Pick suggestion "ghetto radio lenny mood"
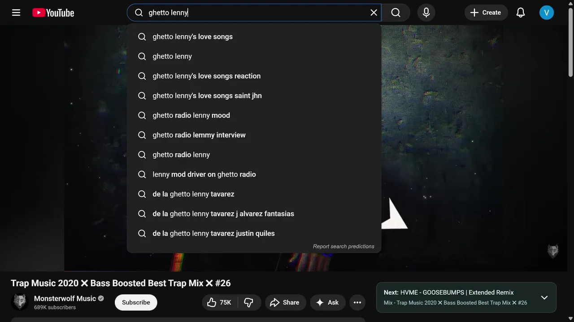The image size is (574, 322). coord(254,115)
